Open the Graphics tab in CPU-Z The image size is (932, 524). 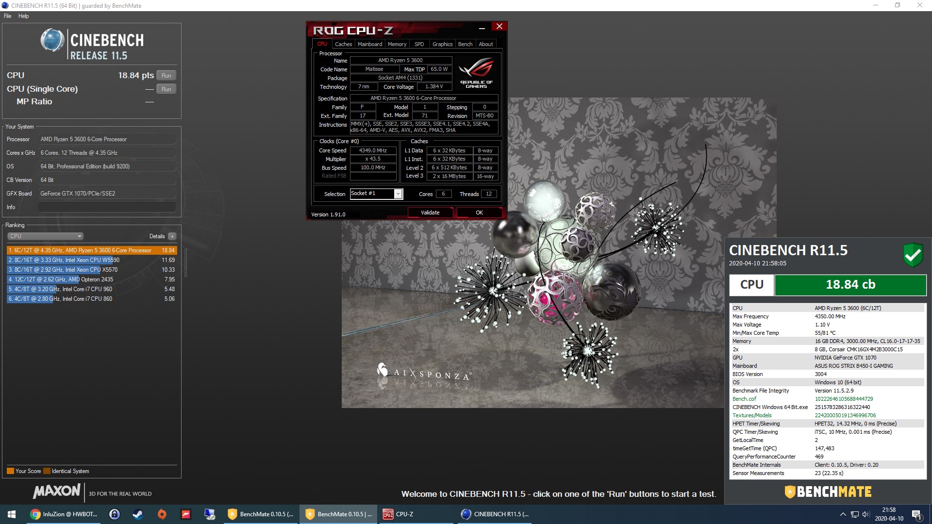(x=443, y=44)
